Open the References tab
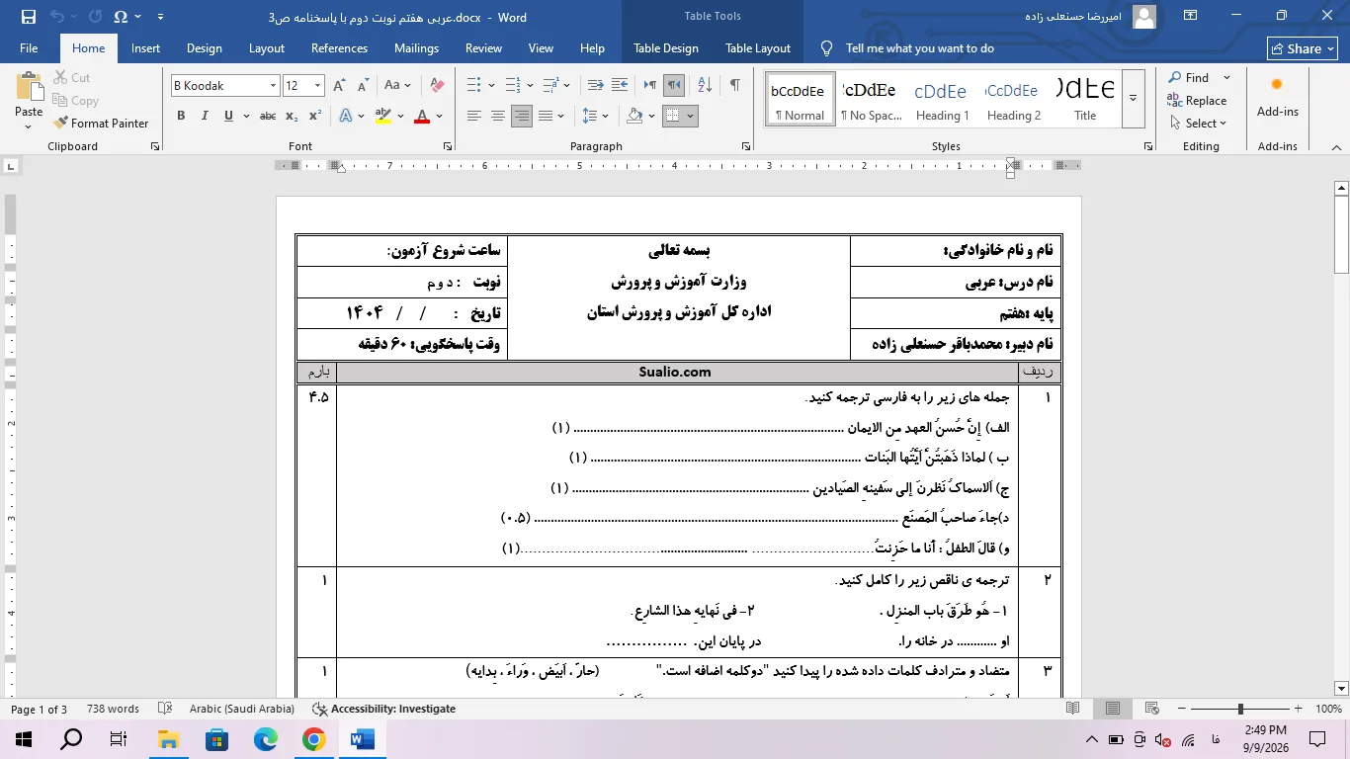Screen dimensions: 1350x759 point(339,48)
